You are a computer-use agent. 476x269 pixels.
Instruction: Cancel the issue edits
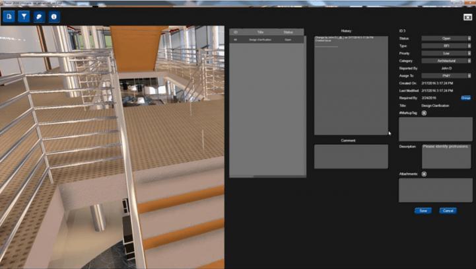click(x=448, y=211)
